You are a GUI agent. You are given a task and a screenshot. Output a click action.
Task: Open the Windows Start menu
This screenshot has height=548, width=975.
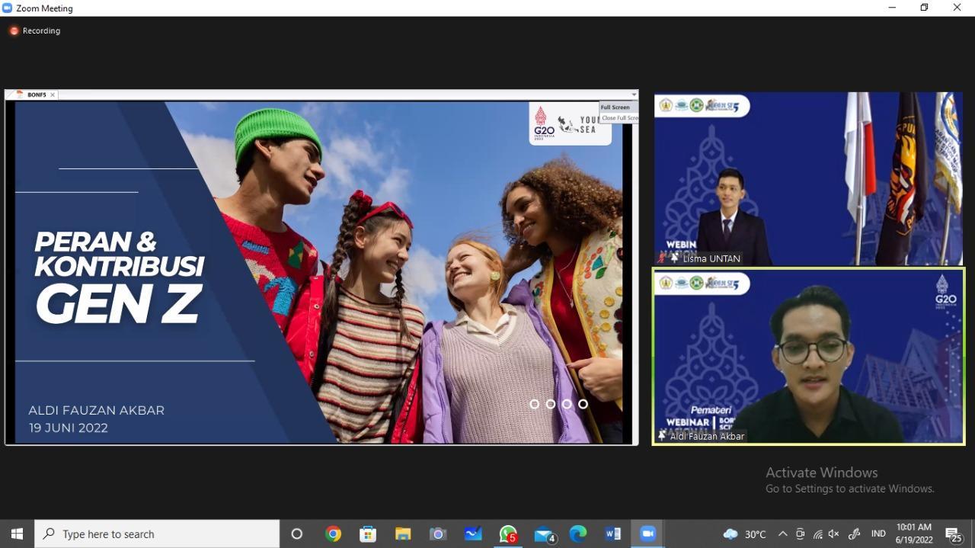point(17,534)
